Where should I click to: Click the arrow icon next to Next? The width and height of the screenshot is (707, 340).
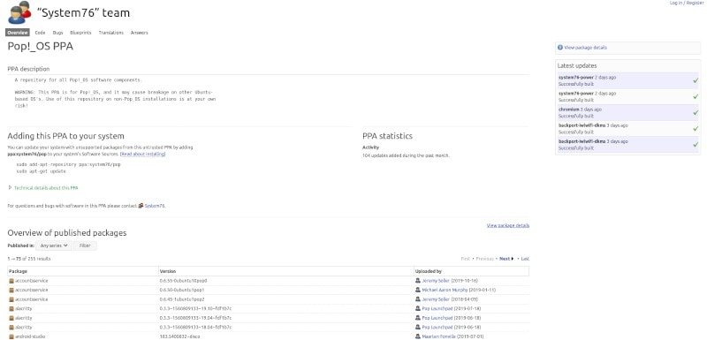point(513,259)
